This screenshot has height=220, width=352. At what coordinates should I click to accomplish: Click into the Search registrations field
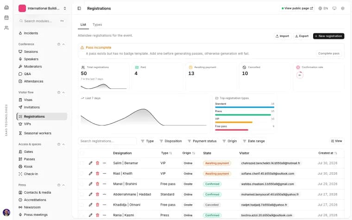click(x=107, y=141)
